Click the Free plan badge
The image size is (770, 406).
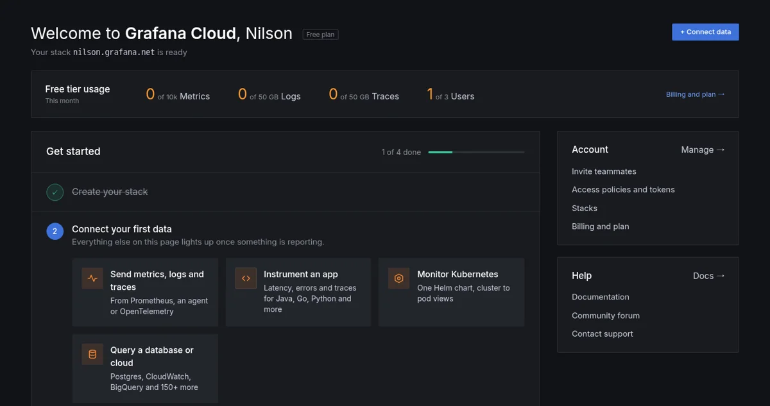coord(321,35)
